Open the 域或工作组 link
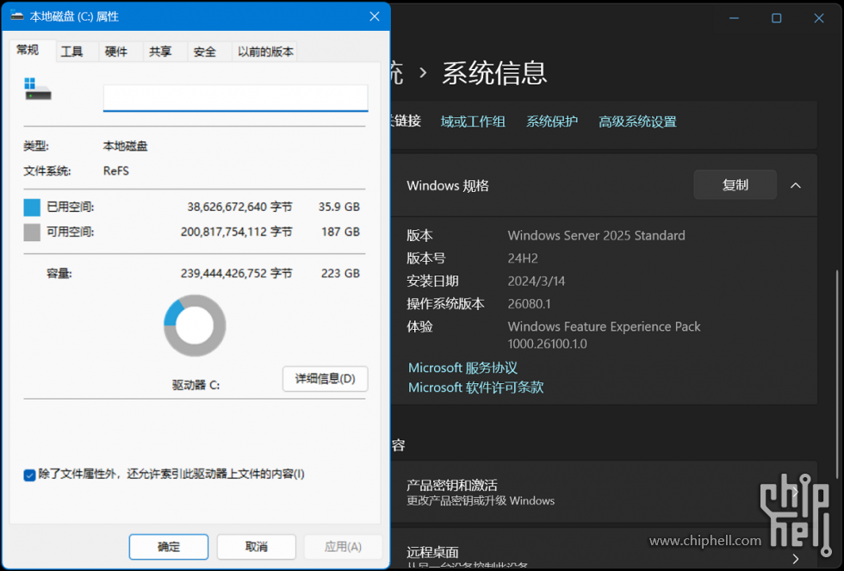Viewport: 844px width, 571px height. click(x=473, y=121)
